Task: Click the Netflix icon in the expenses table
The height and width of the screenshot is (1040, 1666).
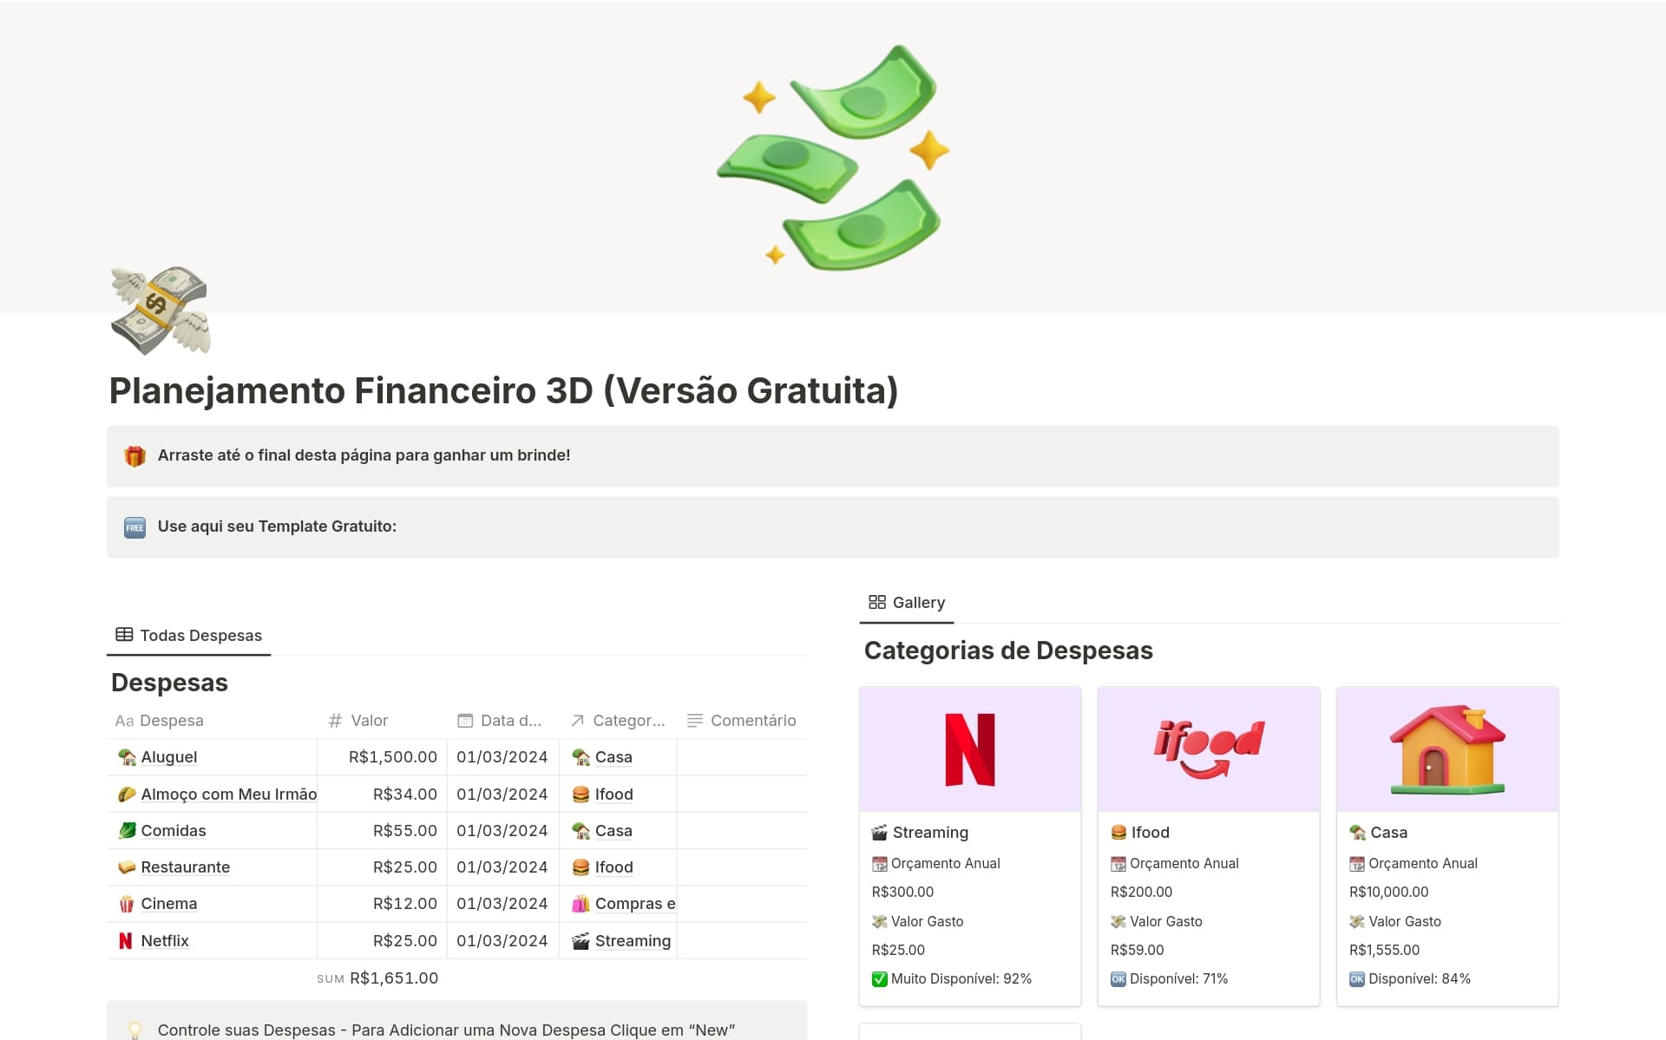Action: click(125, 940)
